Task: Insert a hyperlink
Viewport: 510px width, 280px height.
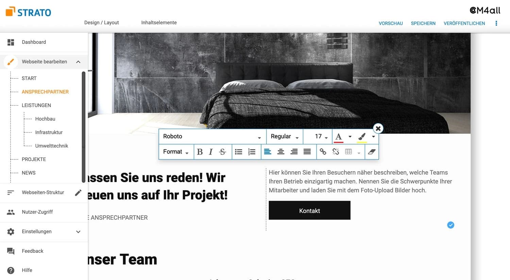Action: coord(323,152)
